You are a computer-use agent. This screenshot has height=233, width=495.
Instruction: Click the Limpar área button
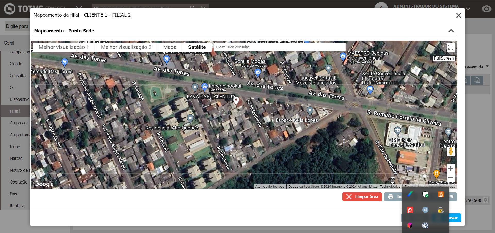(x=362, y=197)
